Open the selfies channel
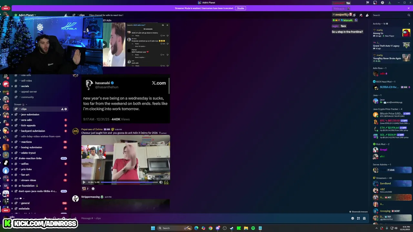The image size is (413, 232). click(41, 164)
